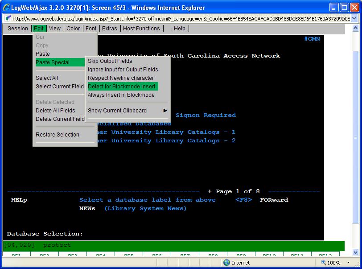This screenshot has width=362, height=269.
Task: Click '(Library System News)' text
Action: click(145, 208)
